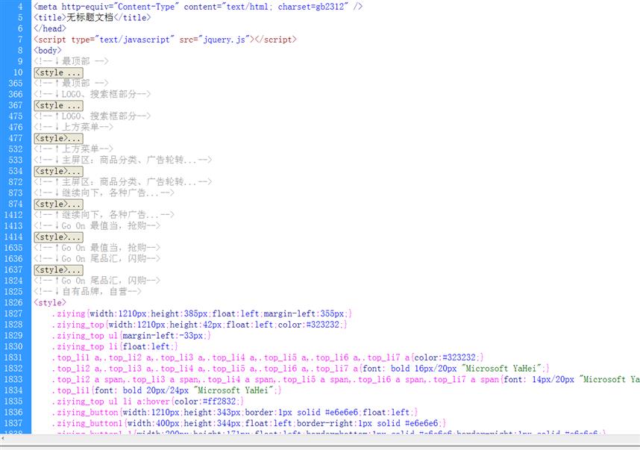Click the meta Content-Type tag line

(198, 7)
